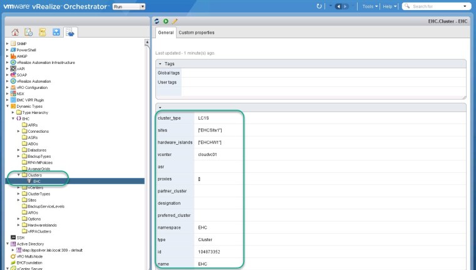This screenshot has width=476, height=270.
Task: Collapse the Clusters folder
Action: click(19, 175)
